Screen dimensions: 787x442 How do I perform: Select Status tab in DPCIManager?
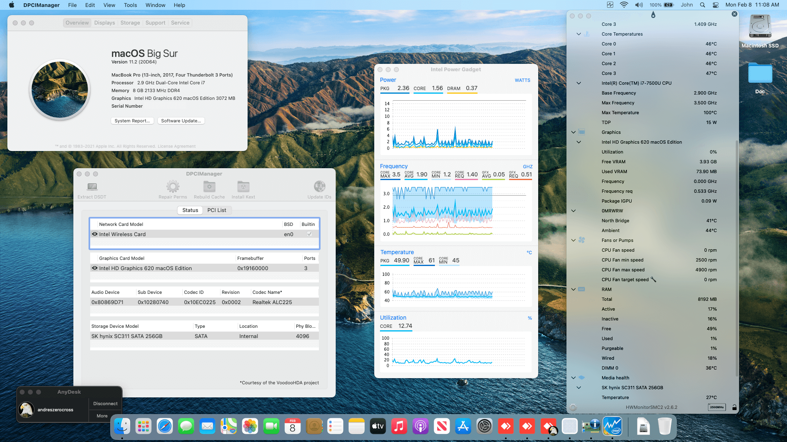(x=190, y=210)
